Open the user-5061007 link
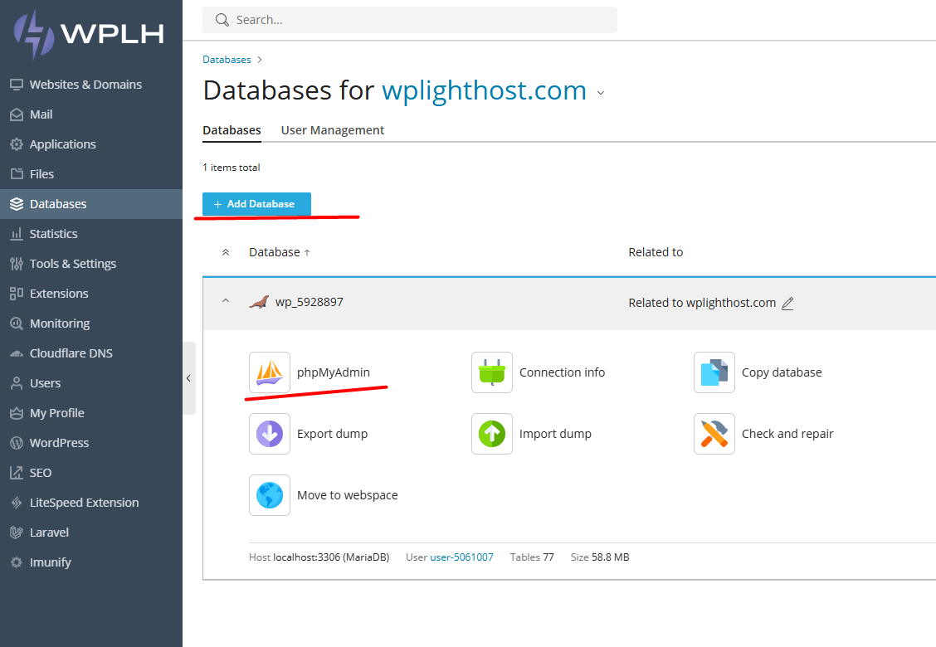The height and width of the screenshot is (647, 936). (x=461, y=557)
